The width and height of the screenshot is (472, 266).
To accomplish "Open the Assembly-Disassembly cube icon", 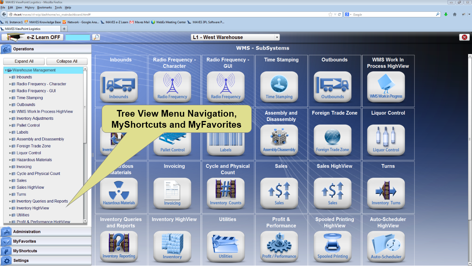I will pos(279,140).
